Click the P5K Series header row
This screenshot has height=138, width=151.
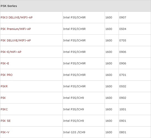coord(75,6)
